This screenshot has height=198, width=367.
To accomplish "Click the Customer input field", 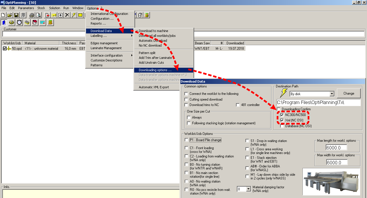I will [183, 34].
